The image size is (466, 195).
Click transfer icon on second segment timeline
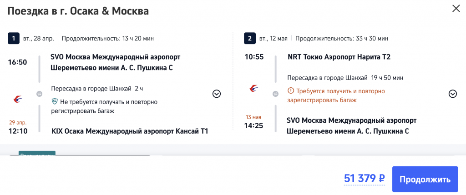[275, 95]
